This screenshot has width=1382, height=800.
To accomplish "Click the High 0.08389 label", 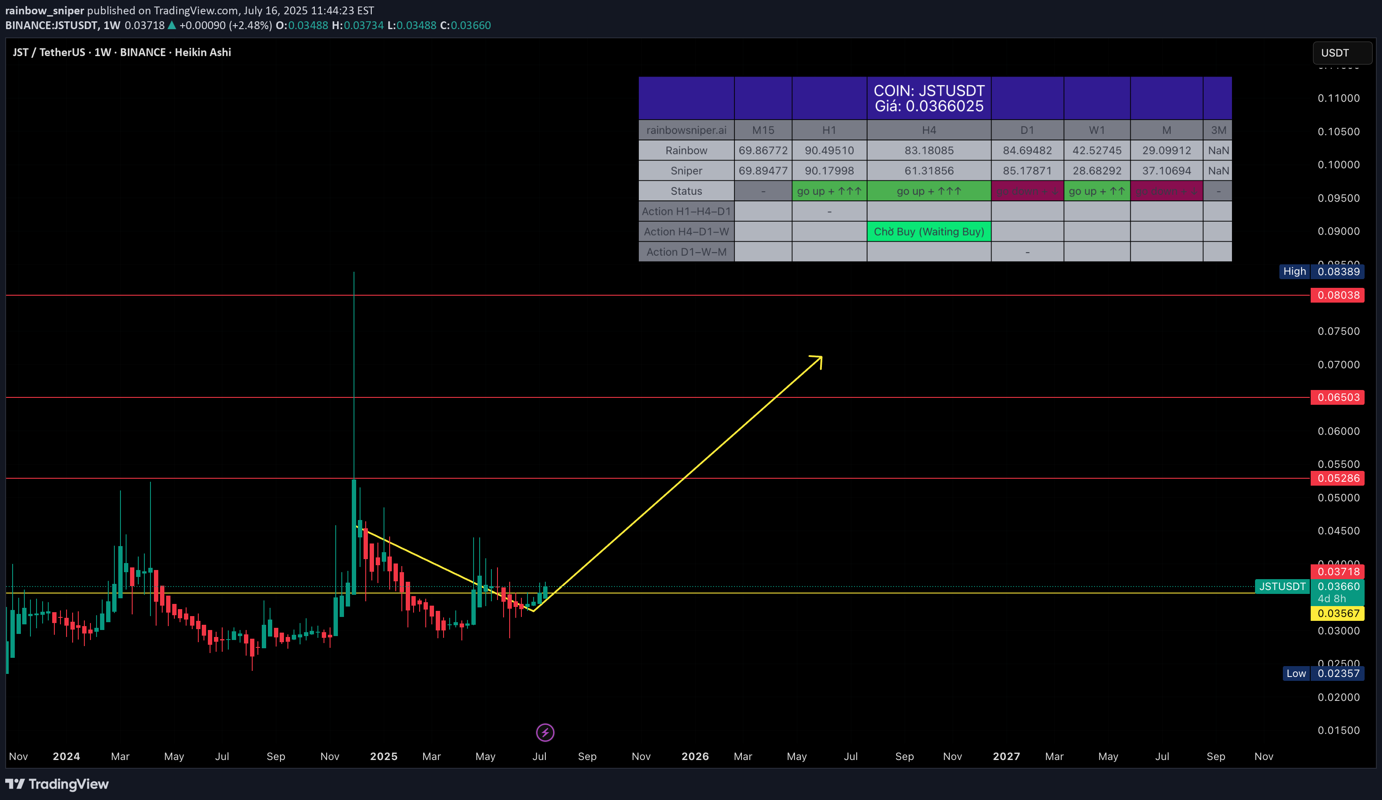I will (x=1322, y=271).
